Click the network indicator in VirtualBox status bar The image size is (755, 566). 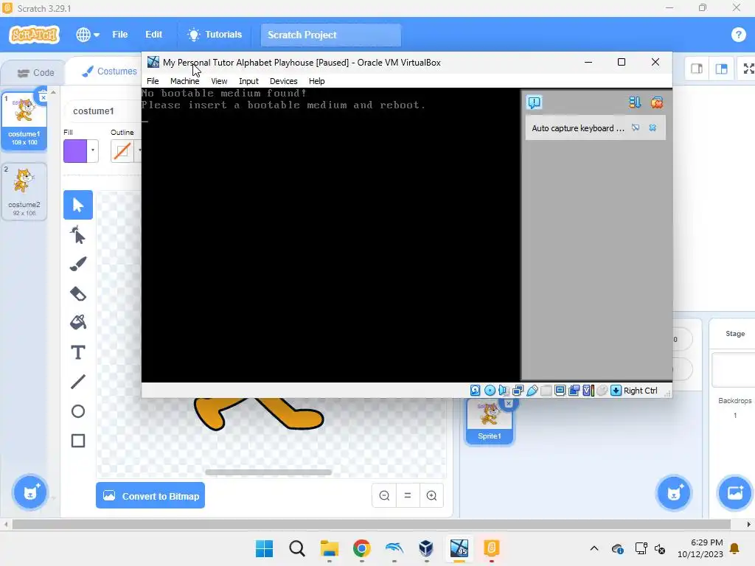[x=518, y=391]
